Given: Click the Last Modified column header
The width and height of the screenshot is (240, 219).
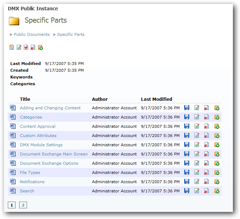Looking at the screenshot, I should pos(157,99).
